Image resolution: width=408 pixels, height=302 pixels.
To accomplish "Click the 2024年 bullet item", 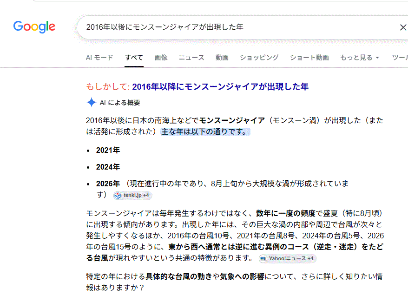I will 108,167.
